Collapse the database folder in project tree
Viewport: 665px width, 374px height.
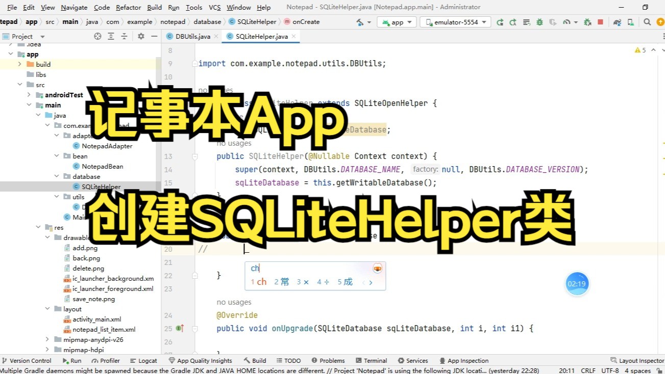click(57, 176)
